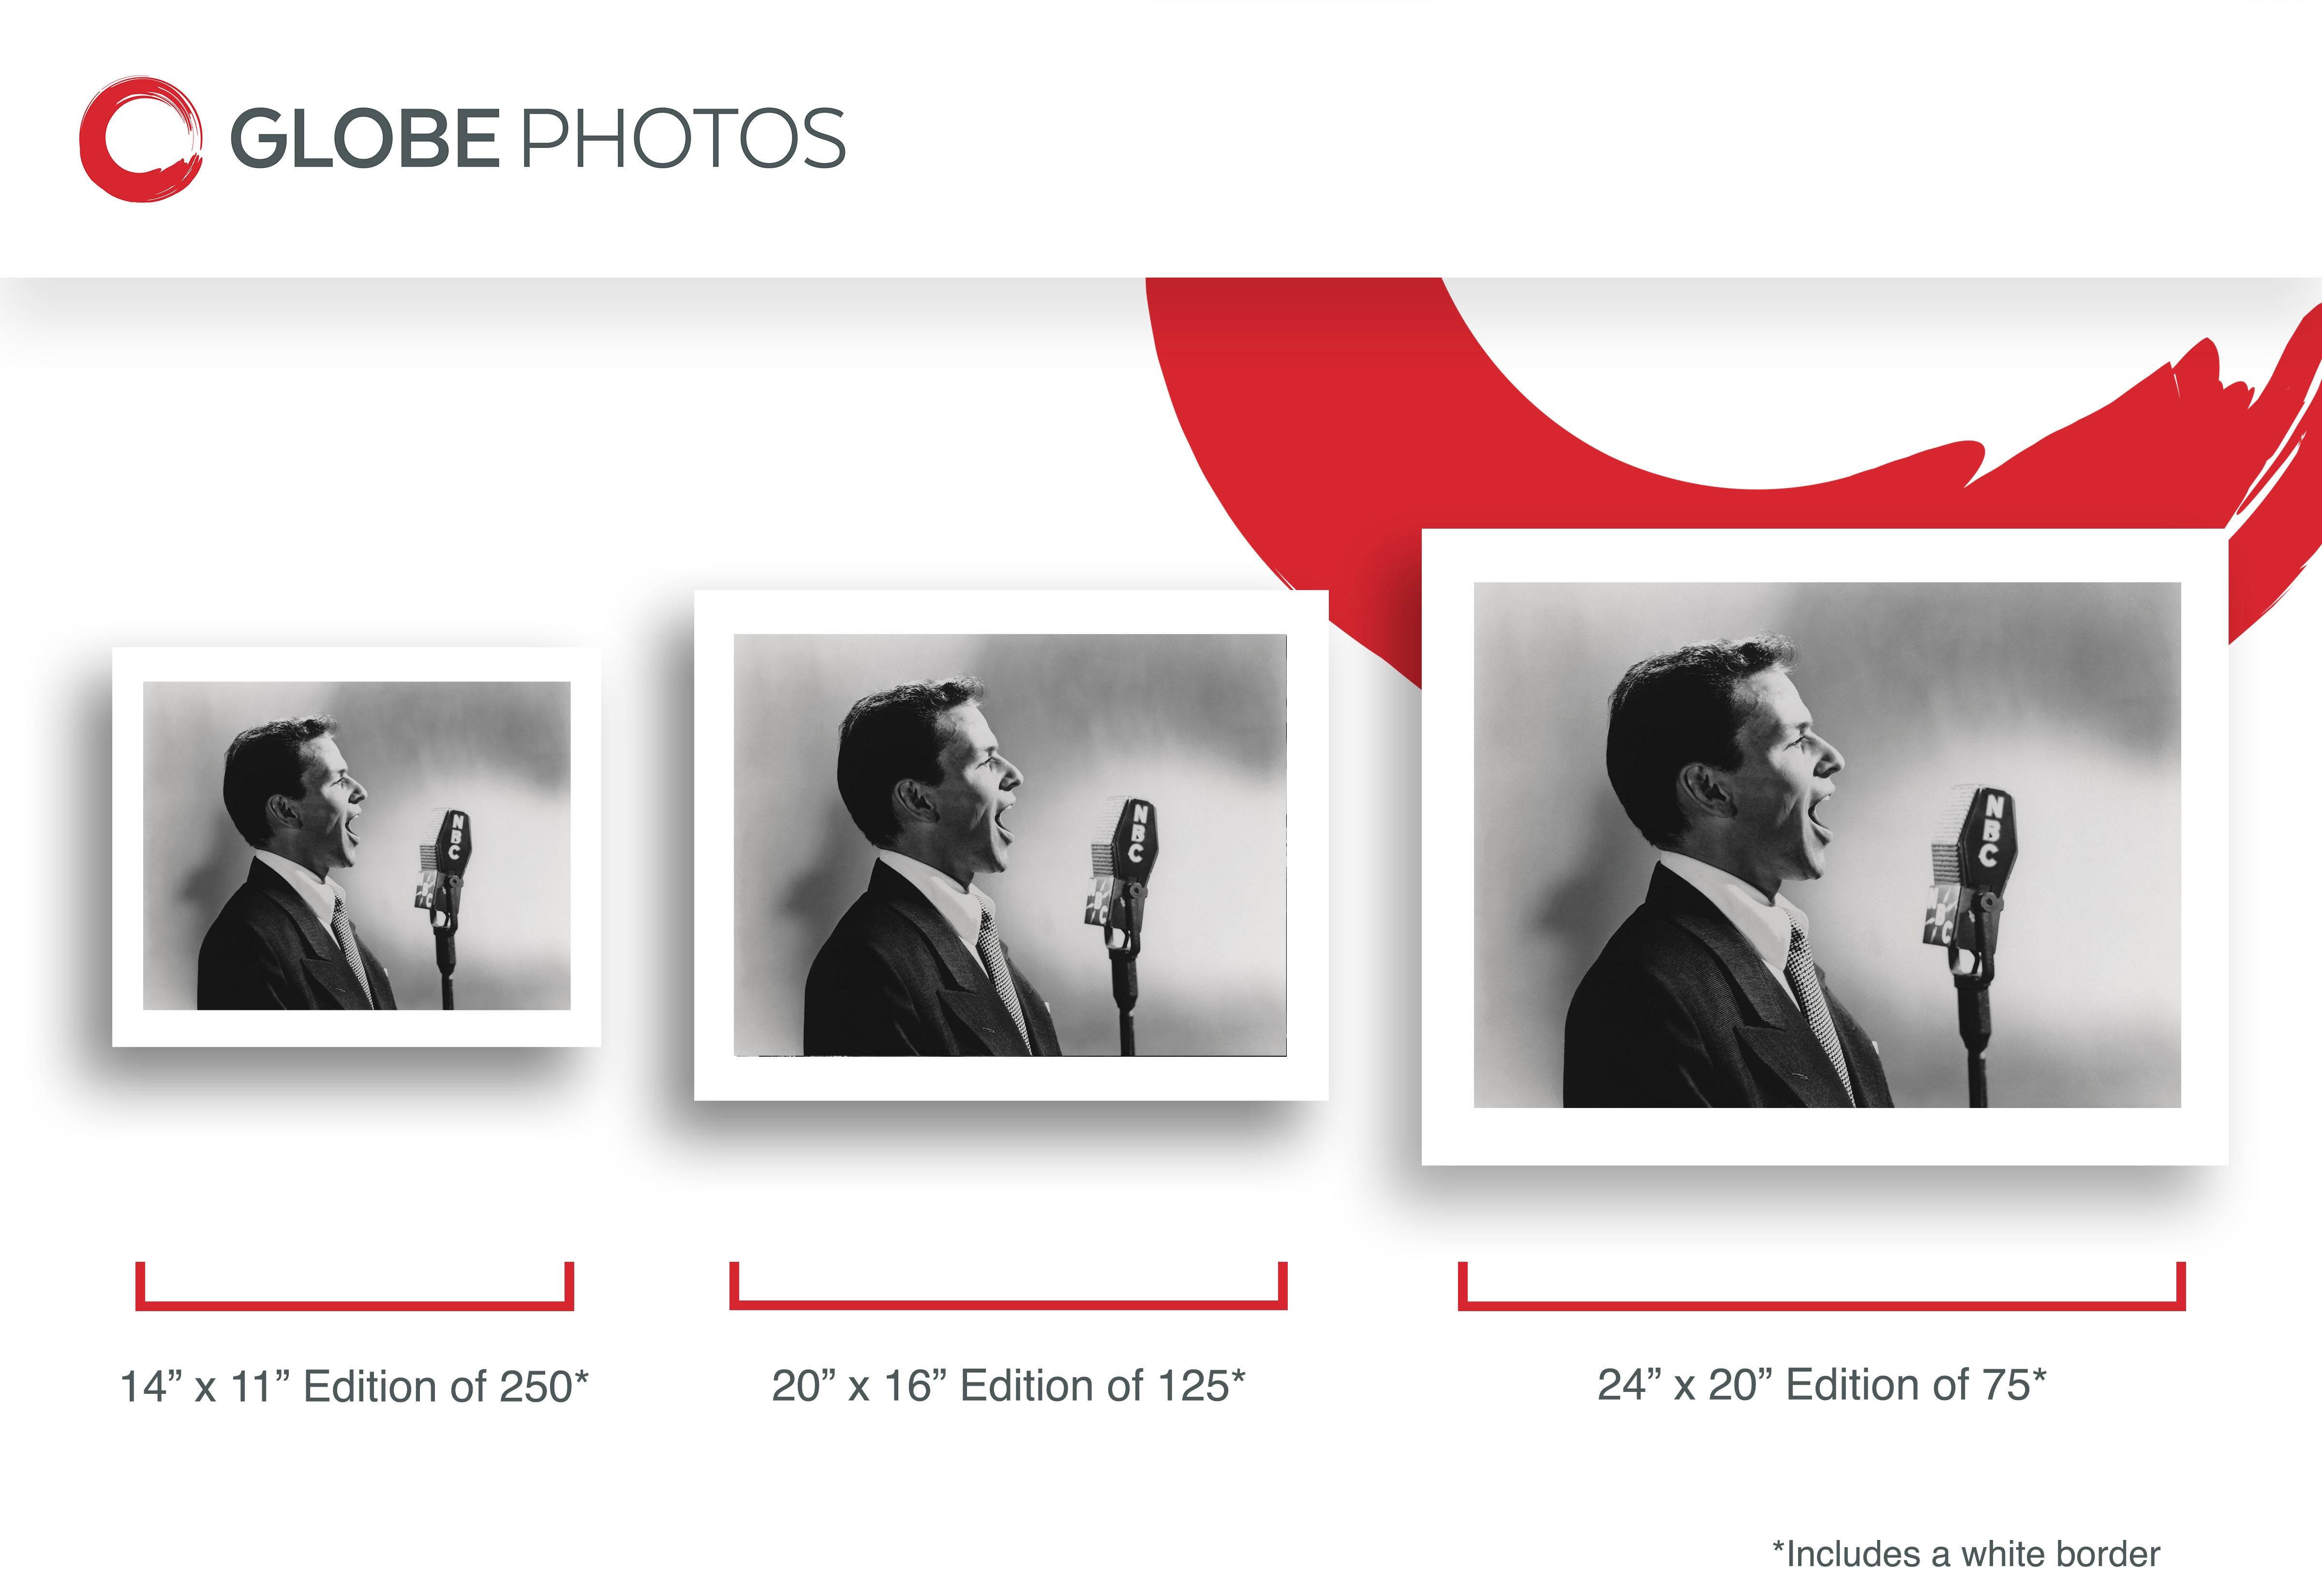This screenshot has height=1596, width=2322.
Task: Click the 24" x 20" Edition of 75 label
Action: click(x=1822, y=1385)
